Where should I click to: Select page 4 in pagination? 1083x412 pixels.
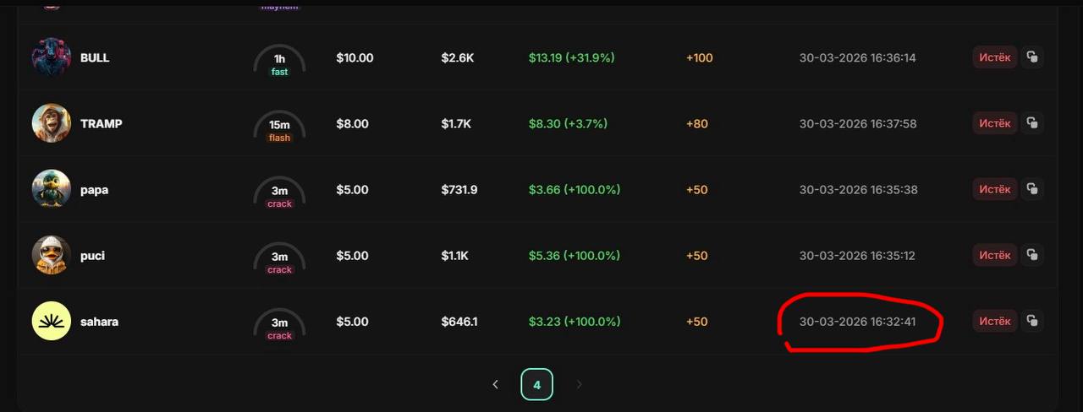[x=536, y=384]
